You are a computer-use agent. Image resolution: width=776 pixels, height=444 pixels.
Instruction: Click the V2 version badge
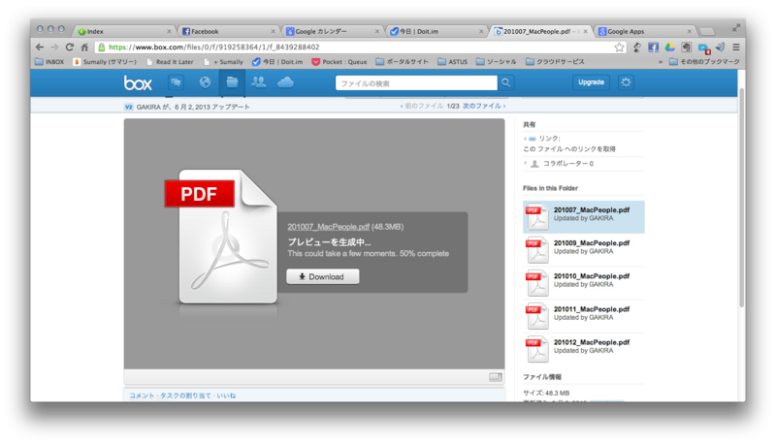(x=129, y=107)
